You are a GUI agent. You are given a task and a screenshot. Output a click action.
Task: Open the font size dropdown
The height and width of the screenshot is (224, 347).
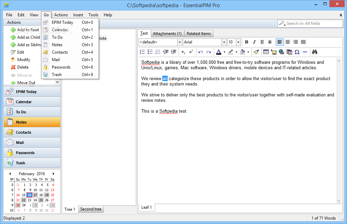(238, 42)
